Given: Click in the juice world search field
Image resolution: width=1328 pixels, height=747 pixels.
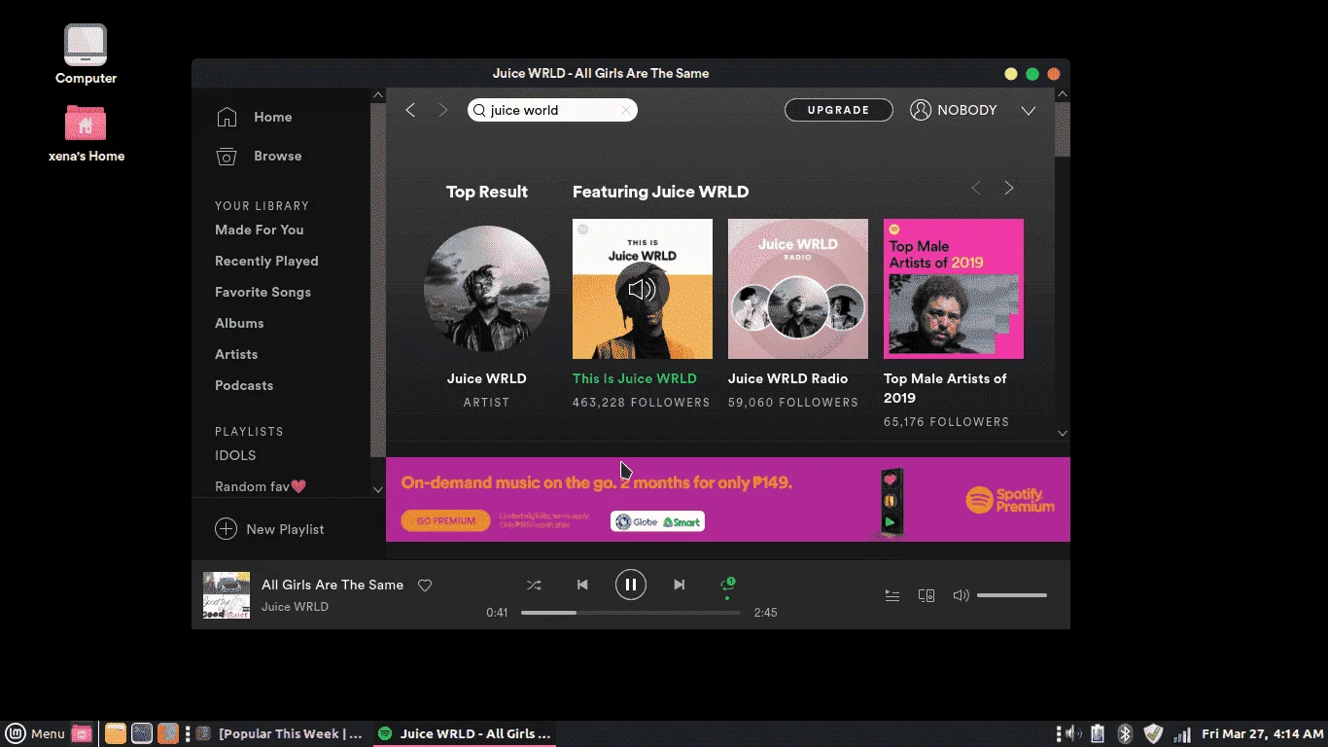Looking at the screenshot, I should 552,110.
